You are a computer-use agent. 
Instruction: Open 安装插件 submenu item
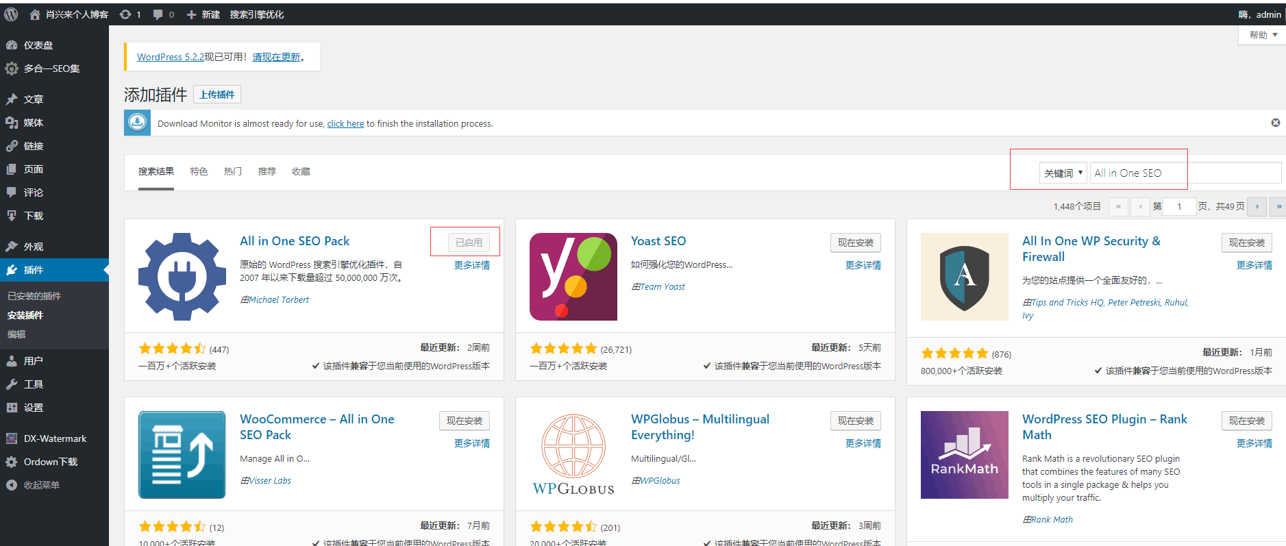(x=25, y=315)
